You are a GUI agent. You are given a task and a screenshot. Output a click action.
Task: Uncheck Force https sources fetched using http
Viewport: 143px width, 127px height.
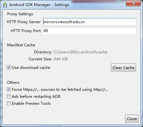(9, 90)
